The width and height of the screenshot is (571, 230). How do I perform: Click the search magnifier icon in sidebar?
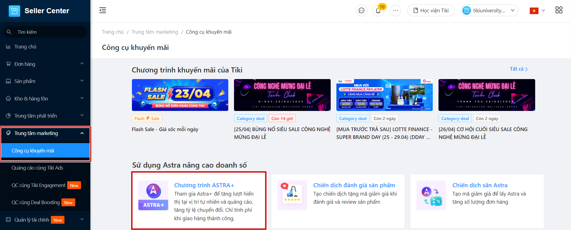(x=9, y=32)
